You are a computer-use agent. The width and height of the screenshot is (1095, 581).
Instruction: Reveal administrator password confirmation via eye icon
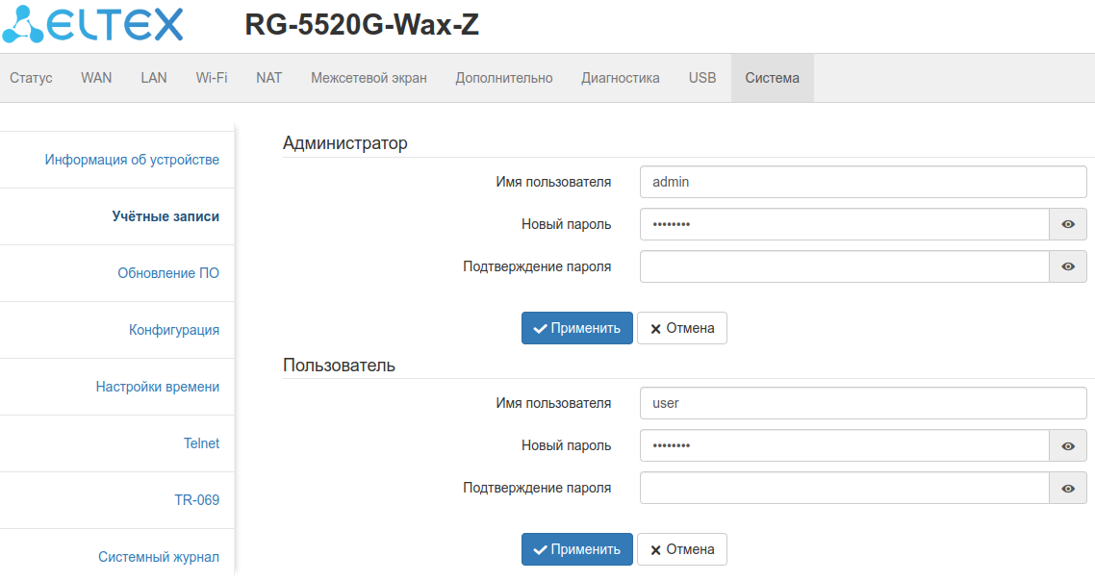tap(1067, 266)
